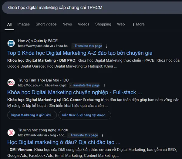This screenshot has height=159, width=182.
Task: Switch to the Shopping tab
Action: [x=103, y=24]
